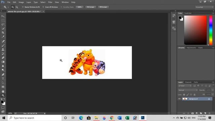Select the Rectangular Marquee tool
215x121 pixels.
3,20
